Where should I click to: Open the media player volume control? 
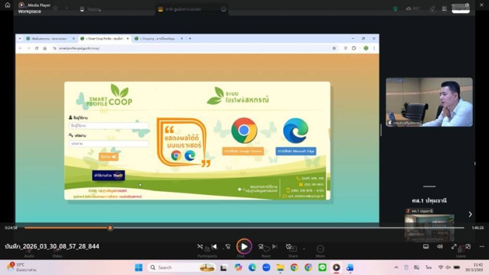point(439,247)
